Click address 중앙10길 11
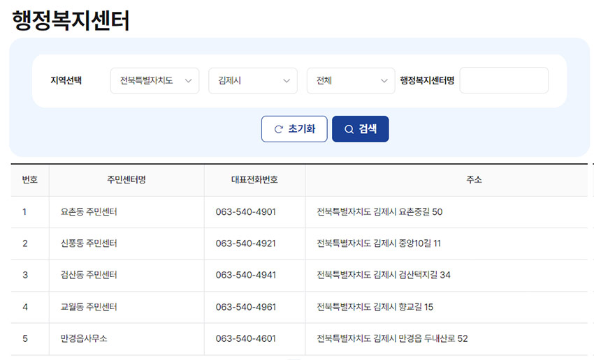 point(420,243)
